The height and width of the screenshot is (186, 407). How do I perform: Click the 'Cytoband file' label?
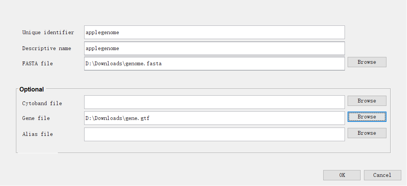42,103
